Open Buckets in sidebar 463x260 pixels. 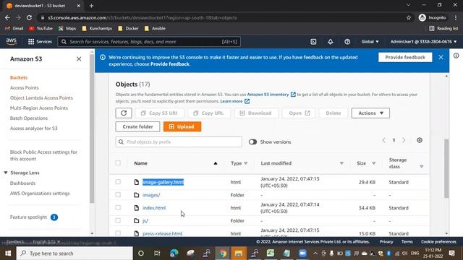(19, 77)
